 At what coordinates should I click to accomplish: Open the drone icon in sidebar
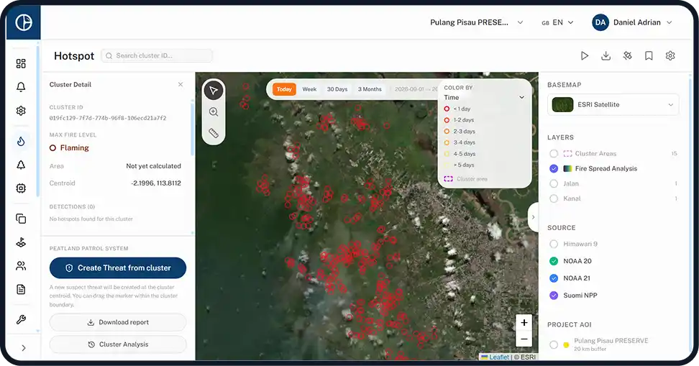click(x=21, y=242)
